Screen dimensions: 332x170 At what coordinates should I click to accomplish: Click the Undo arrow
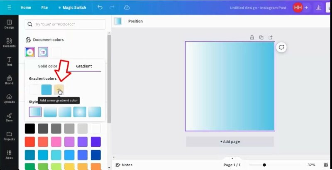pos(100,7)
